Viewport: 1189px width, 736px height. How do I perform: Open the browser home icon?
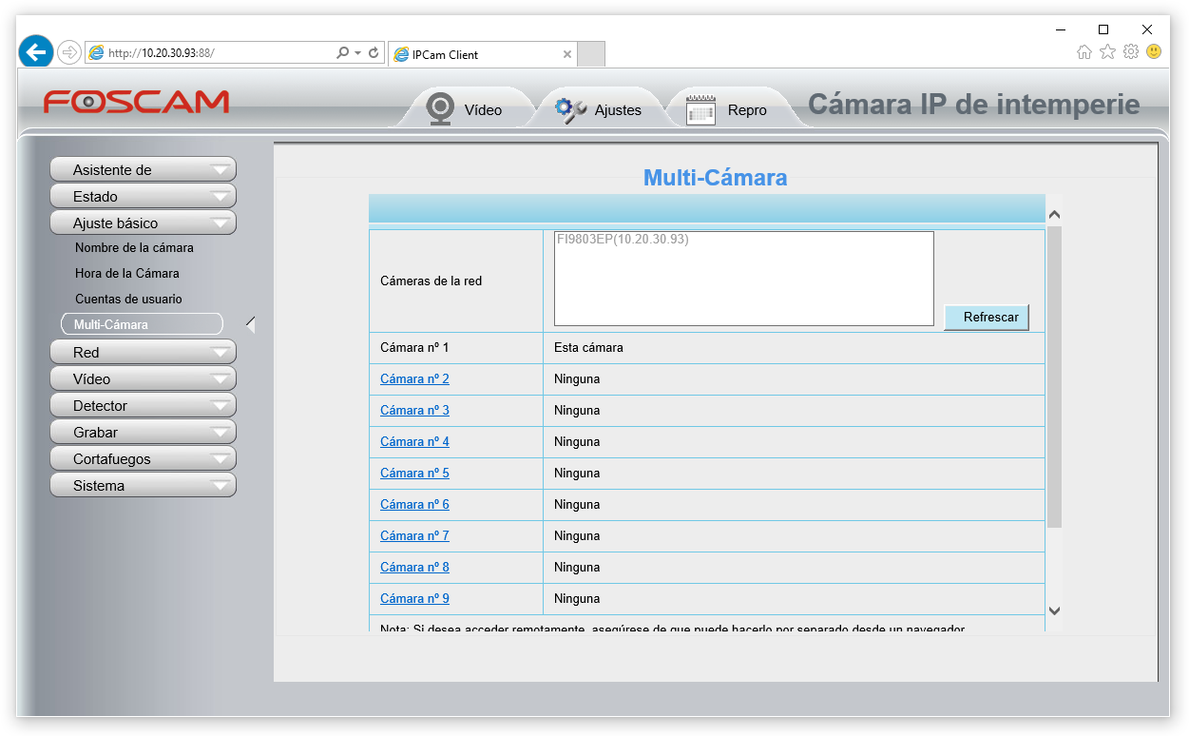(1084, 52)
